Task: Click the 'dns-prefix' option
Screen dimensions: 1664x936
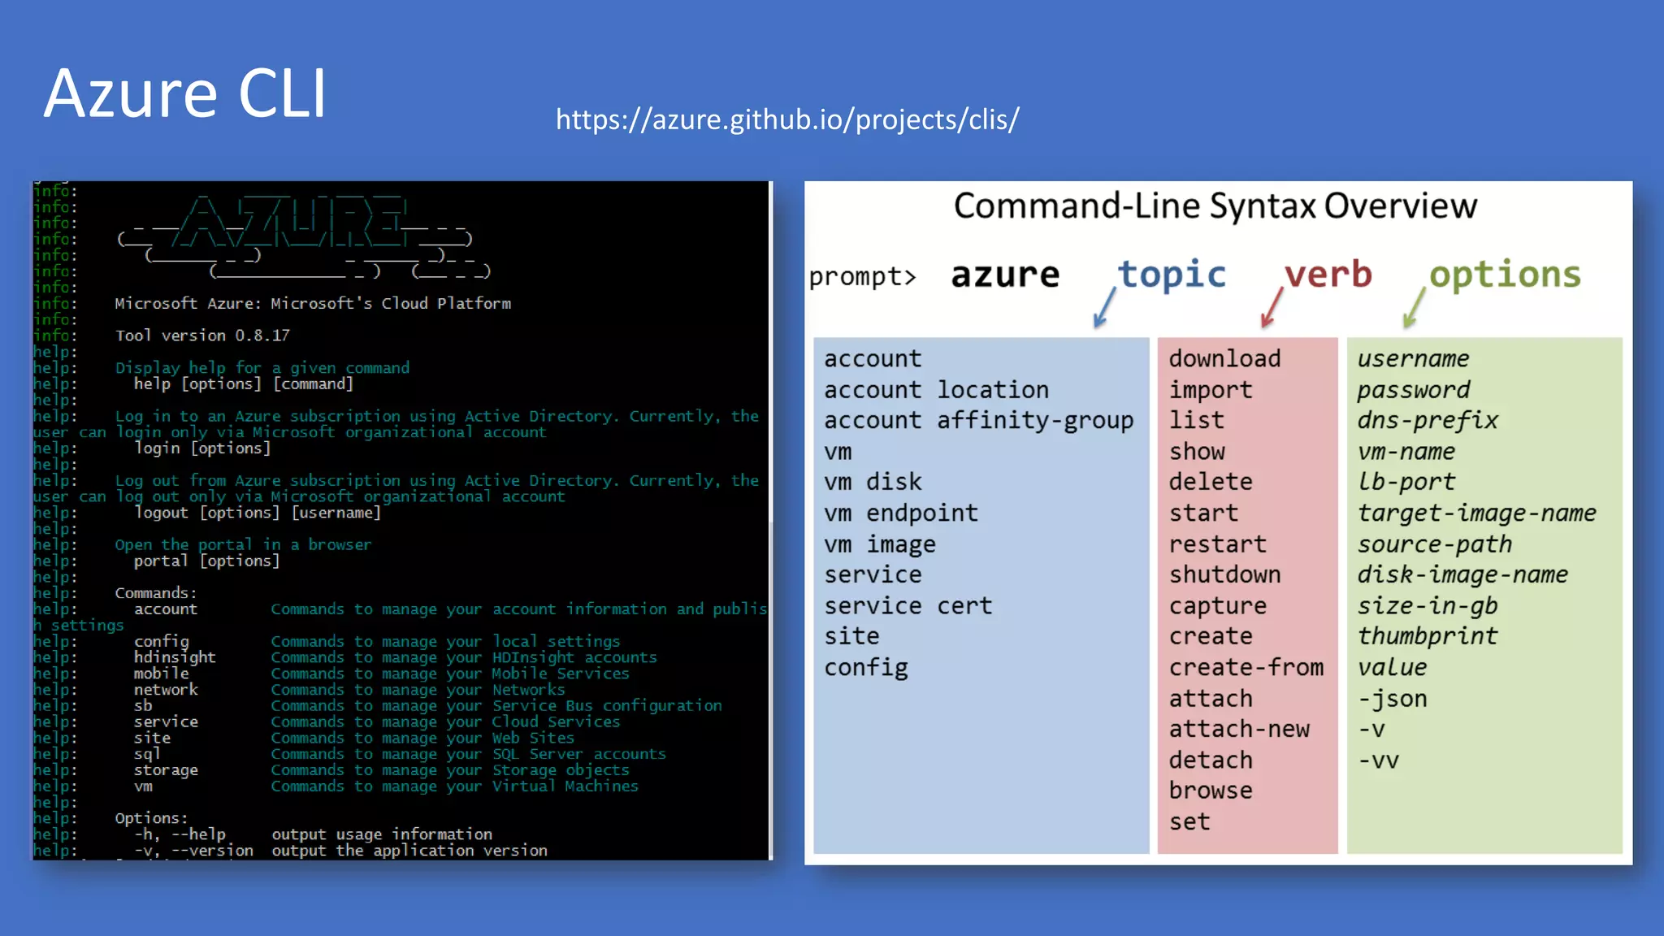Action: 1428,421
